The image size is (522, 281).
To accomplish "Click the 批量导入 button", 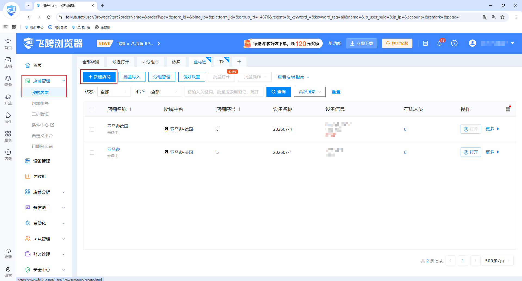I will tap(132, 77).
